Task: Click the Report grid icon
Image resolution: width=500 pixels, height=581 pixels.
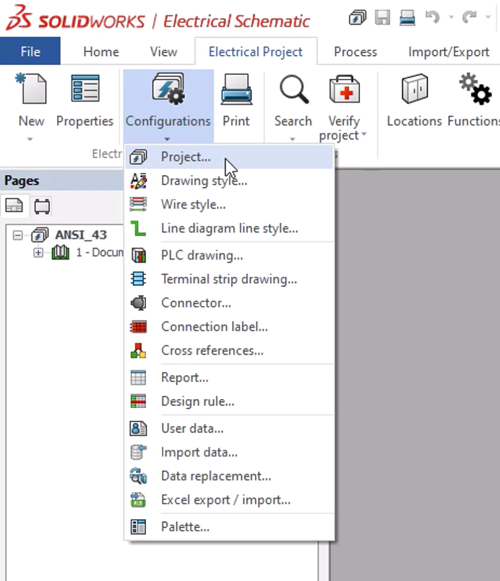Action: click(138, 377)
